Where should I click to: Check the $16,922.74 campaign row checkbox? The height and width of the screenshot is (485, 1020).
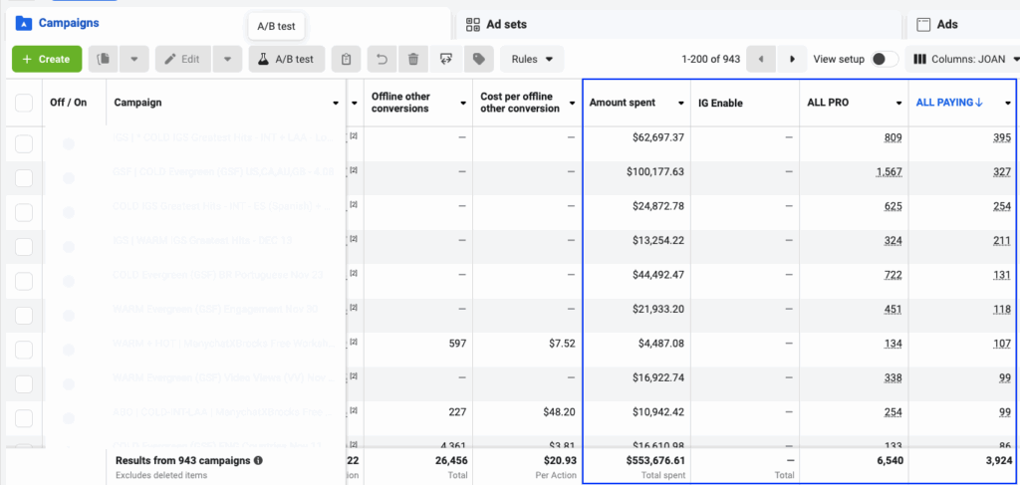pyautogui.click(x=24, y=384)
